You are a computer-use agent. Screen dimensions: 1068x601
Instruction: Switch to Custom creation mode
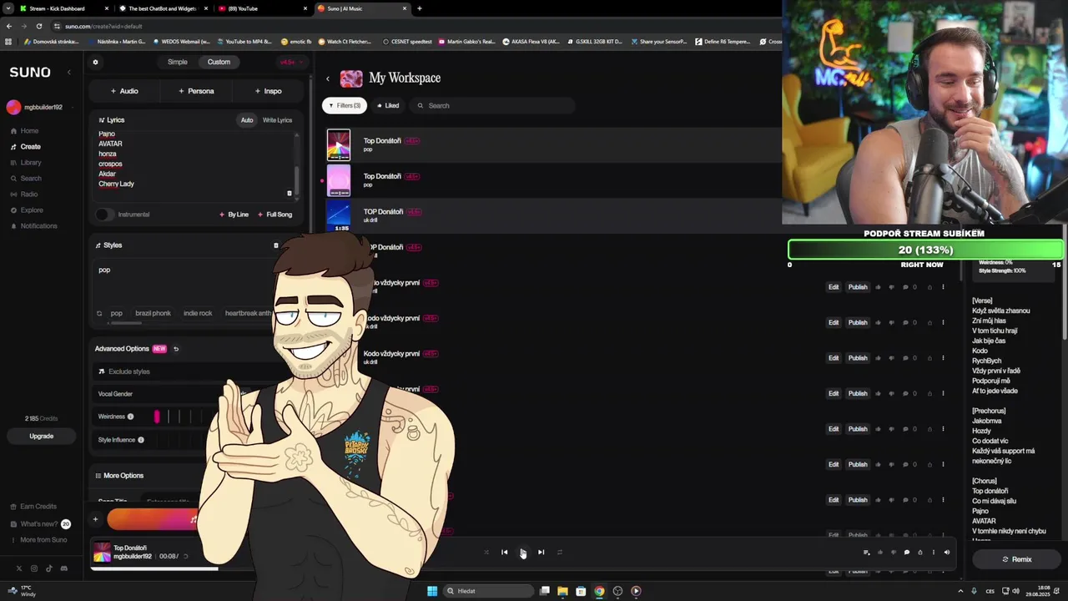coord(219,62)
